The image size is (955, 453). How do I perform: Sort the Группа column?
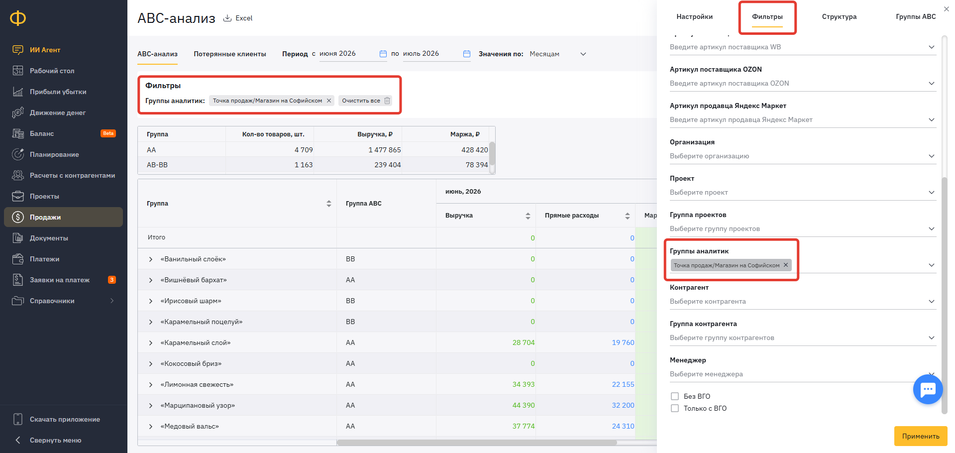(329, 204)
